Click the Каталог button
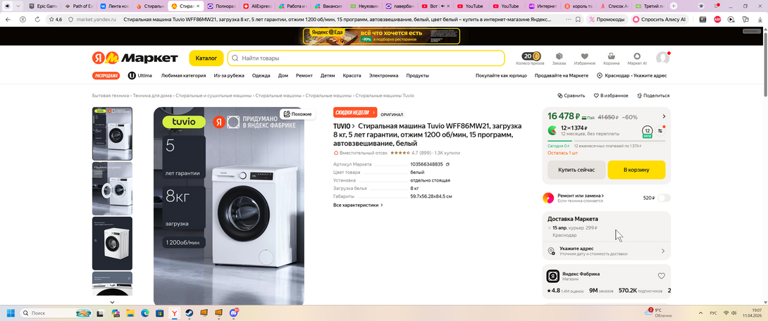This screenshot has height=321, width=768. tap(206, 58)
